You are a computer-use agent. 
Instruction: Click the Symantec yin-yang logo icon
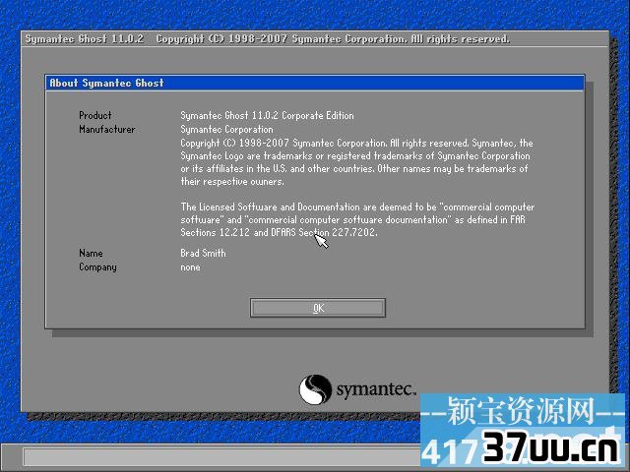click(x=315, y=389)
